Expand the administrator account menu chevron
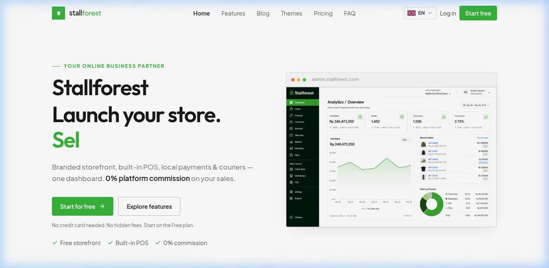This screenshot has width=549, height=268. (x=489, y=93)
